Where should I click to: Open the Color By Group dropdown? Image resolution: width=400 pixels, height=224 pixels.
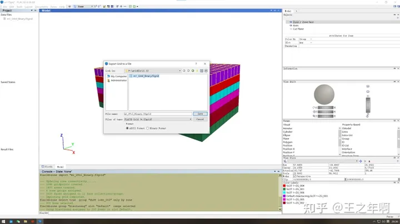click(306, 39)
